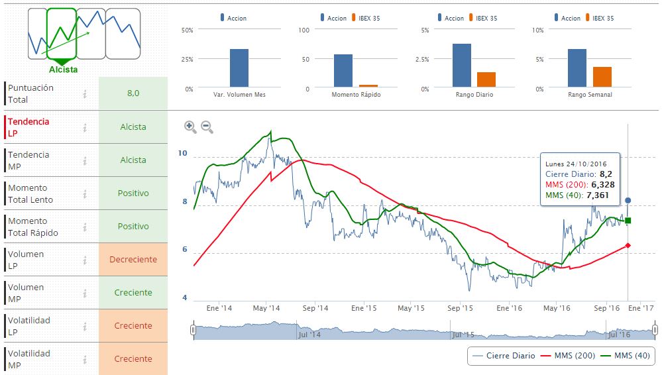
Task: Click info icon beside Volatilidad MP
Action: coord(85,359)
